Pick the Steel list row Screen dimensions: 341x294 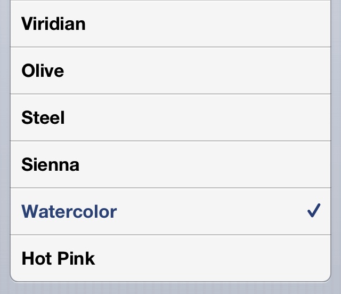tap(170, 118)
